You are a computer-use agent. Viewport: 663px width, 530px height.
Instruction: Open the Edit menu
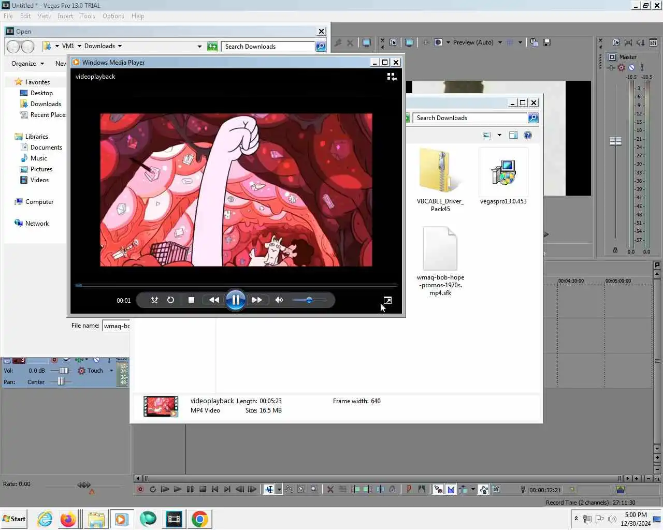[25, 16]
